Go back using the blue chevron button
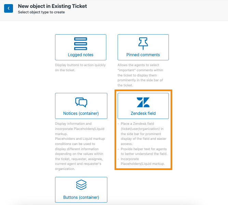Image resolution: width=228 pixels, height=205 pixels. 9,8
